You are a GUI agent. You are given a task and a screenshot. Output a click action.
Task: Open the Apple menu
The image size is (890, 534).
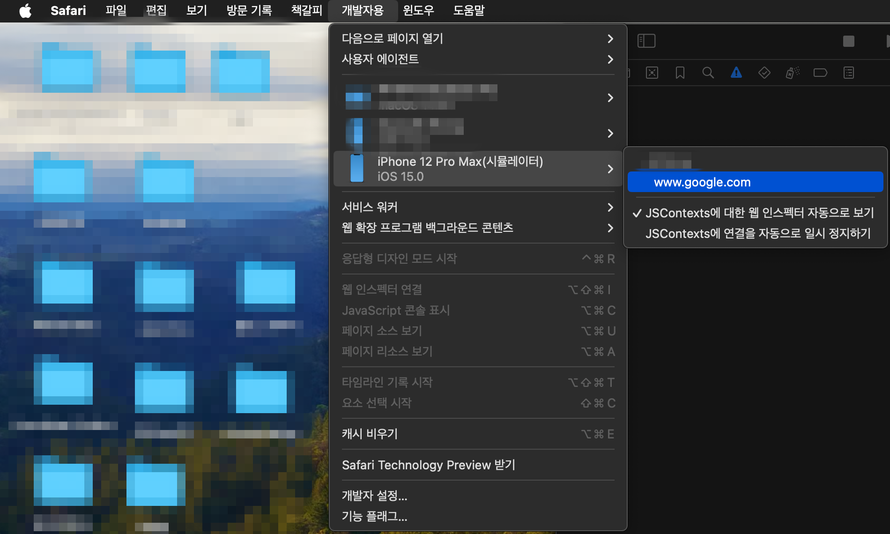[26, 10]
